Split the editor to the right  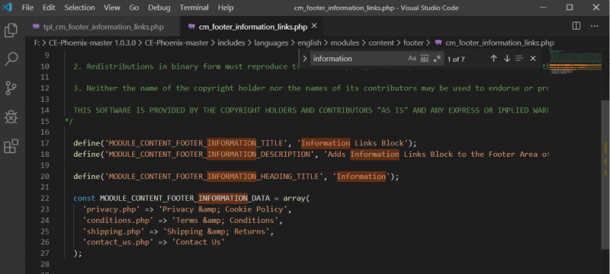[576, 26]
